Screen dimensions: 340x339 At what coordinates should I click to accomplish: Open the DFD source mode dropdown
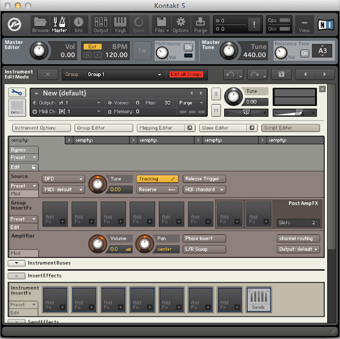[63, 179]
